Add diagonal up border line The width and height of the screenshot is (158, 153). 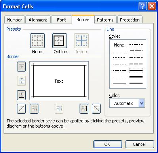tap(21, 109)
